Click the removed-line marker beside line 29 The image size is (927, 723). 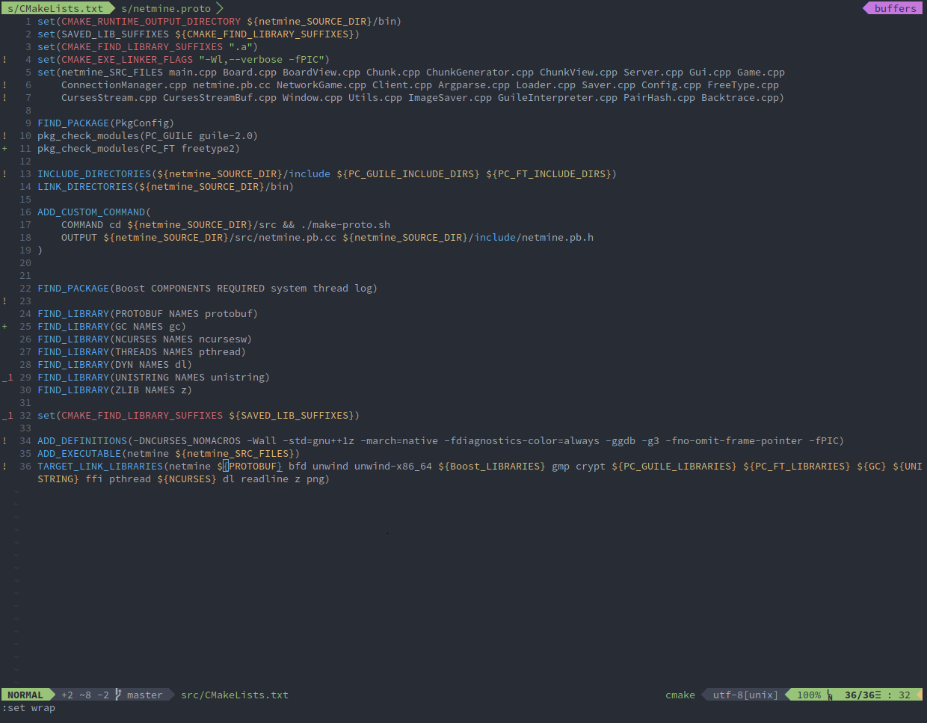[7, 378]
